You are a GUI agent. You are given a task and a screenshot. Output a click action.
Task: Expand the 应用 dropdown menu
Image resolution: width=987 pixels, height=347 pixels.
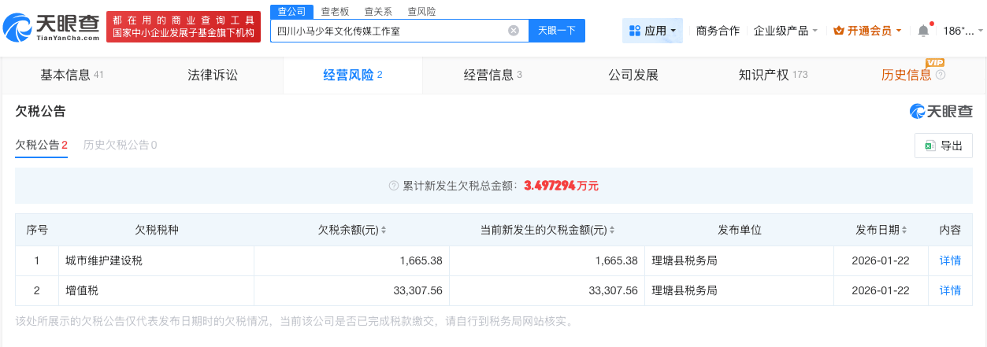click(653, 31)
